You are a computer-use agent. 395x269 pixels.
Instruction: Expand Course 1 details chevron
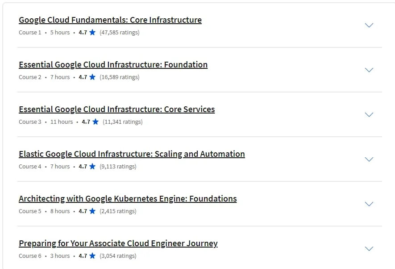tap(369, 25)
